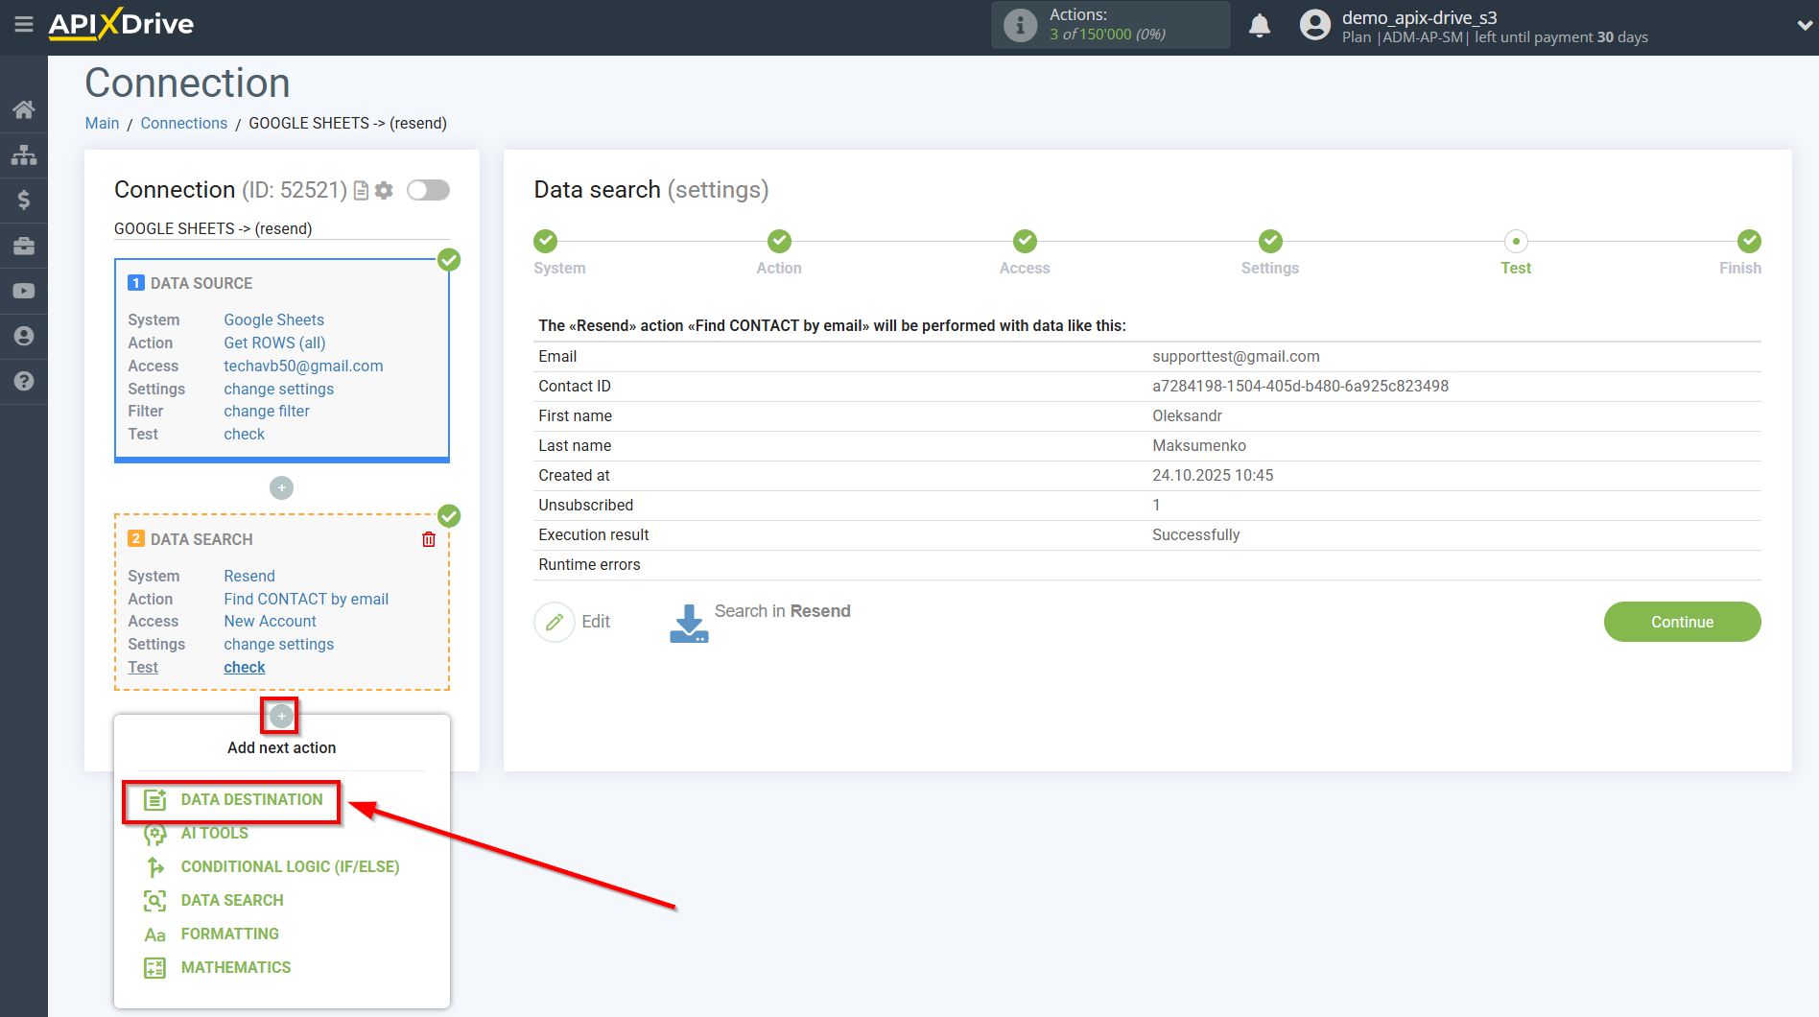
Task: Expand the user account dropdown arrow
Action: tap(1804, 26)
